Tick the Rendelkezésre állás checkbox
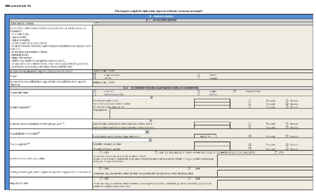 pos(95,94)
